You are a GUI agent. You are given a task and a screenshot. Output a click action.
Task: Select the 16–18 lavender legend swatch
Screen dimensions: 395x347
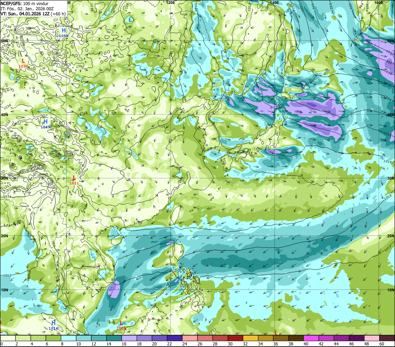click(x=129, y=338)
